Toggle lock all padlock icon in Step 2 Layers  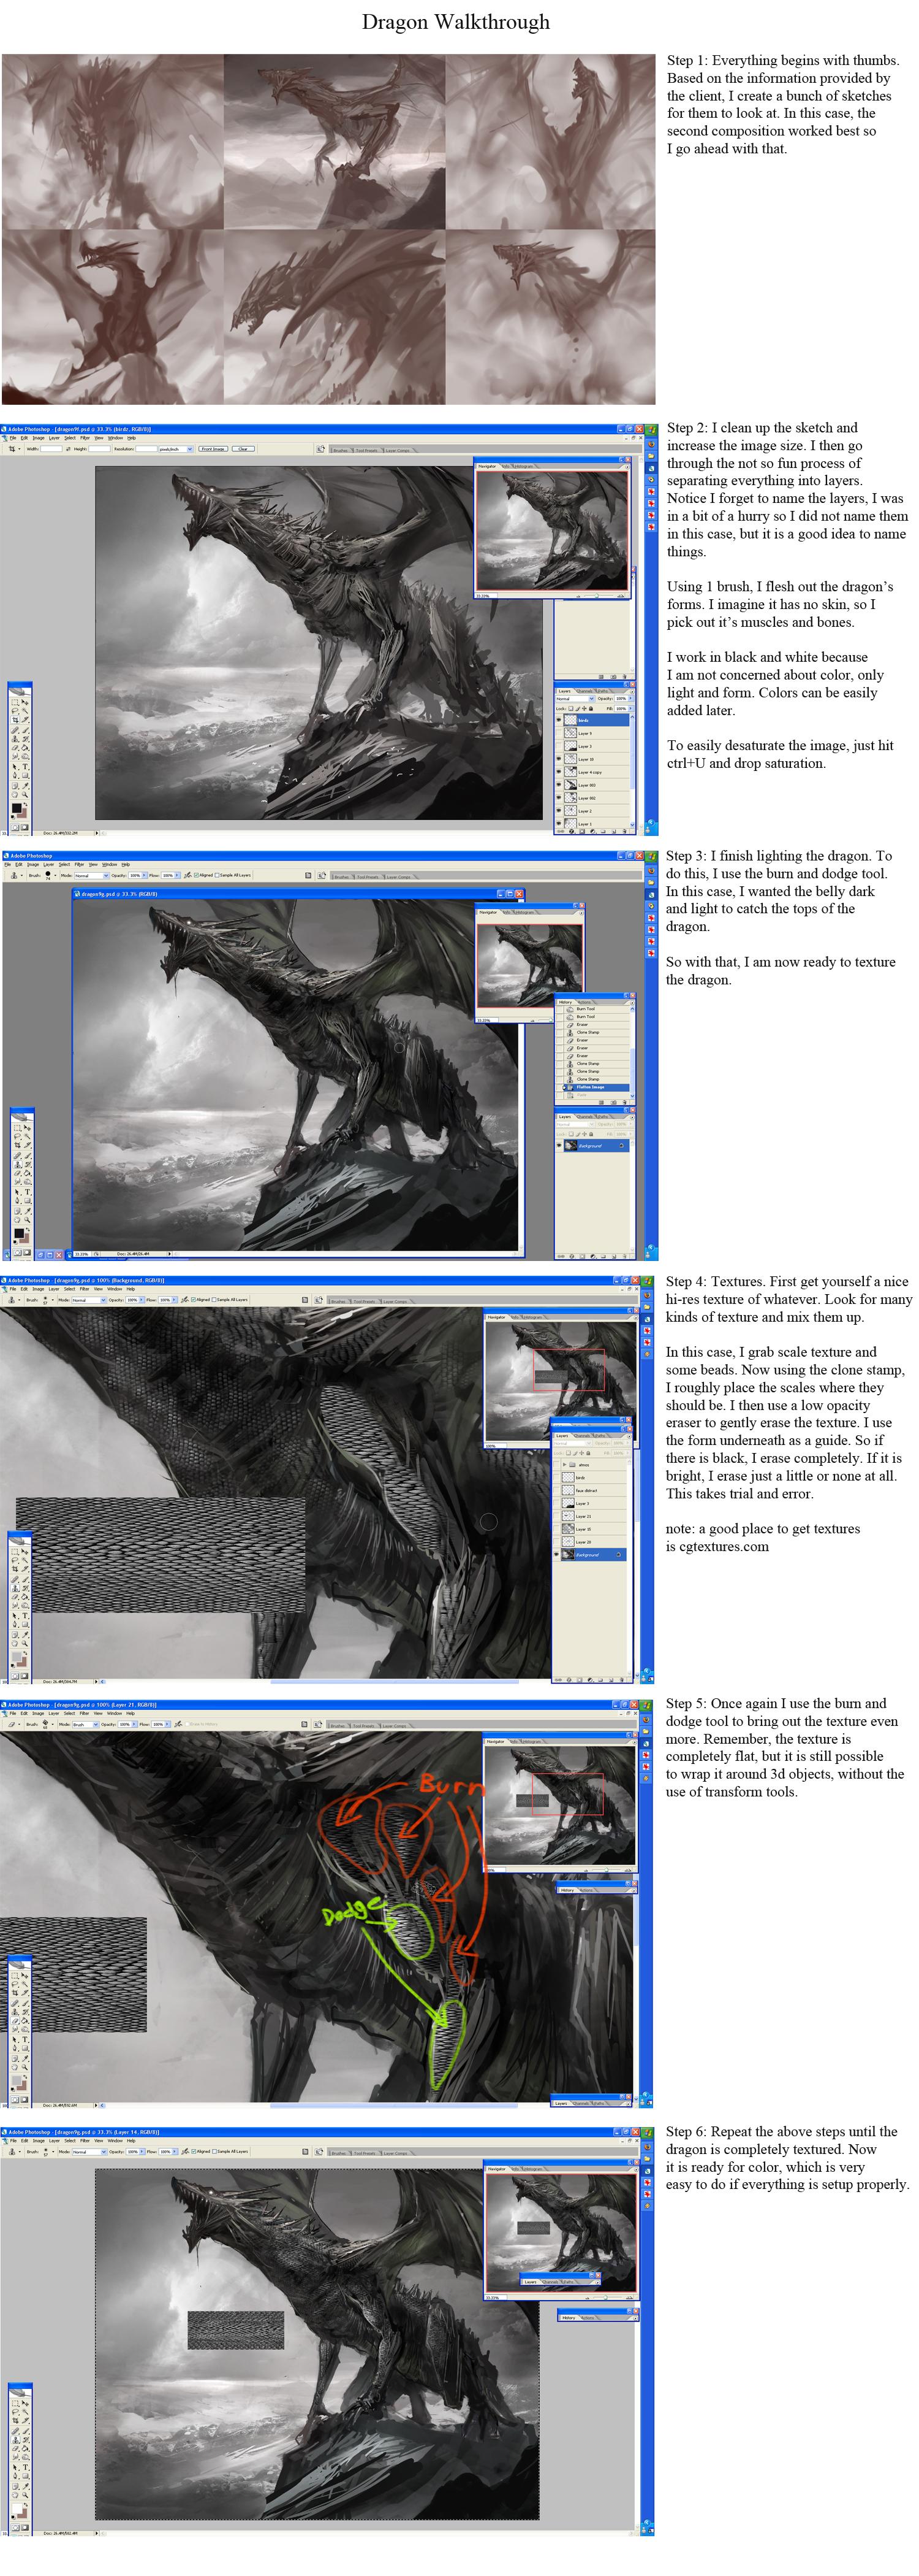coord(591,709)
